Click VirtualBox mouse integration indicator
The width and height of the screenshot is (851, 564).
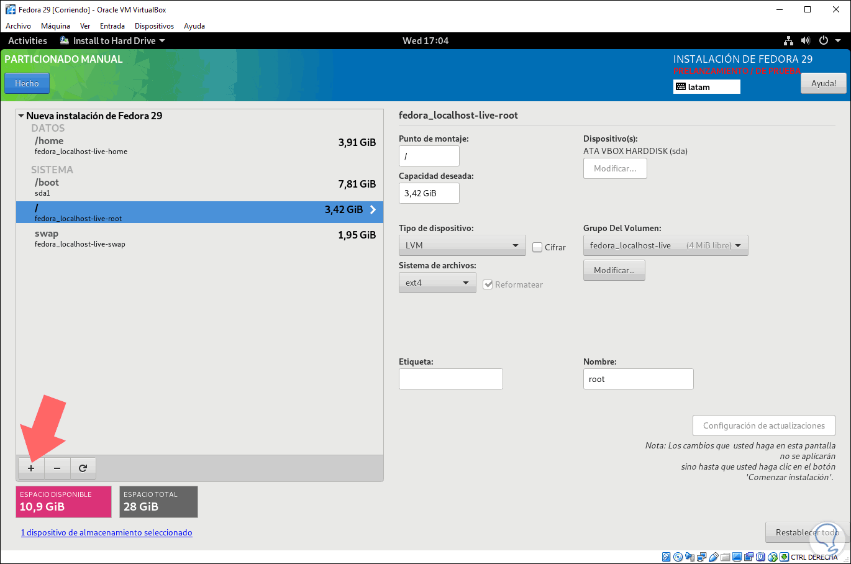(772, 557)
